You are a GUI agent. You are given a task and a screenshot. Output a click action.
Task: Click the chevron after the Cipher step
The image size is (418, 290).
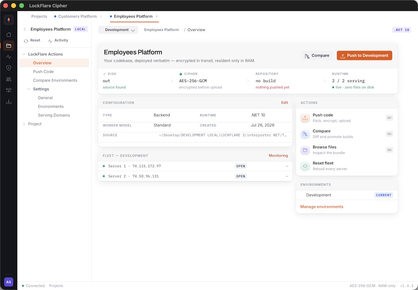click(x=248, y=81)
